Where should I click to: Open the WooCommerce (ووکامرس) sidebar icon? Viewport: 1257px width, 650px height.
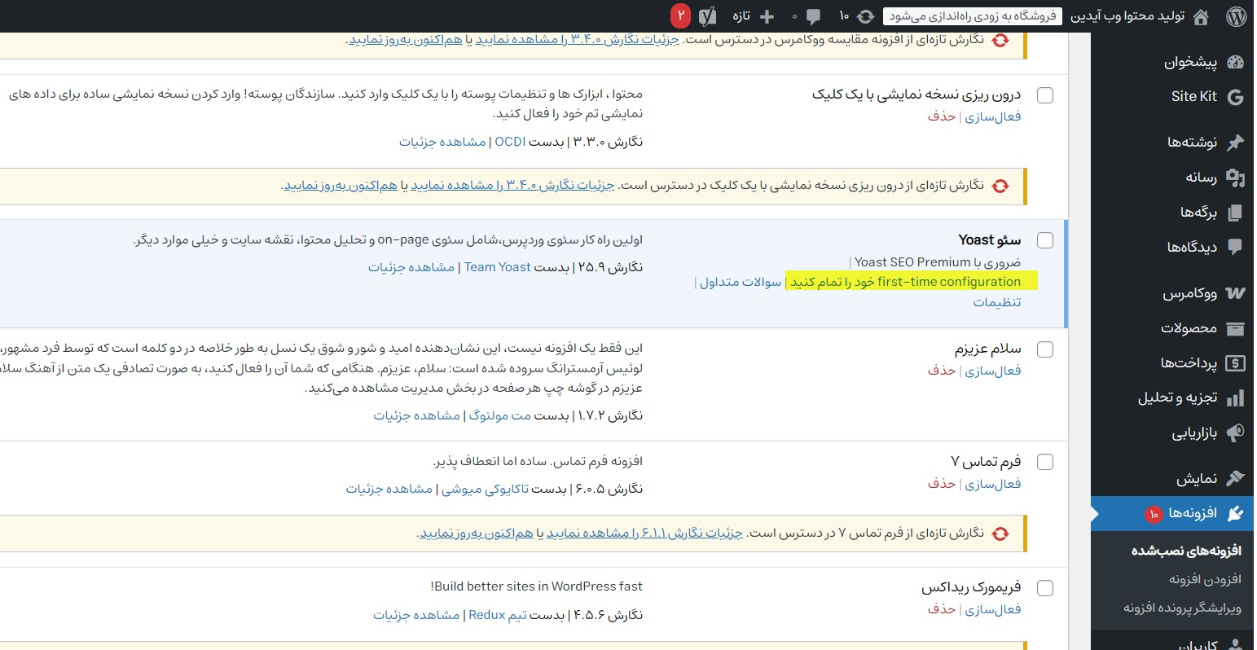(x=1235, y=293)
